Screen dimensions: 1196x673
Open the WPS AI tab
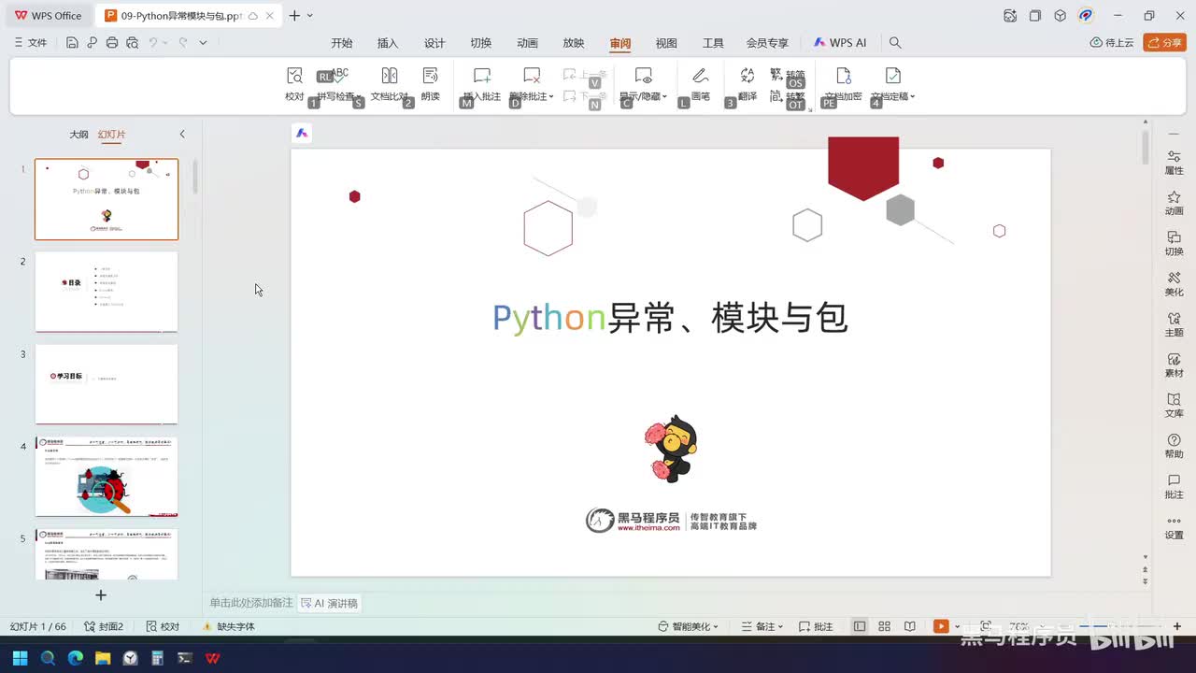tap(840, 43)
